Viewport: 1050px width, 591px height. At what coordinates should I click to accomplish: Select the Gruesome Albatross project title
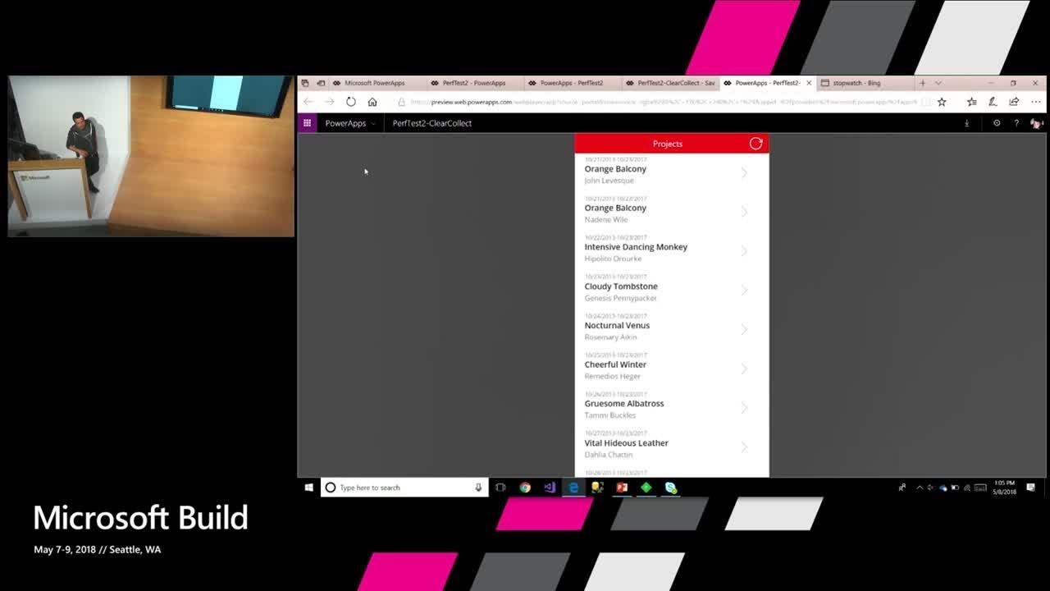pos(624,404)
